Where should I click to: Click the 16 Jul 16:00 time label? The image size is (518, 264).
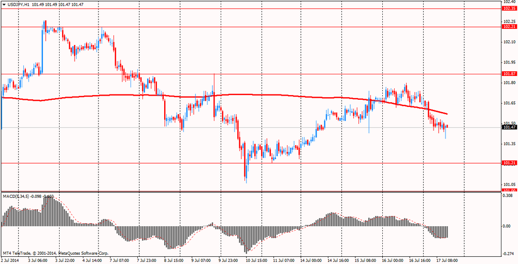420,260
